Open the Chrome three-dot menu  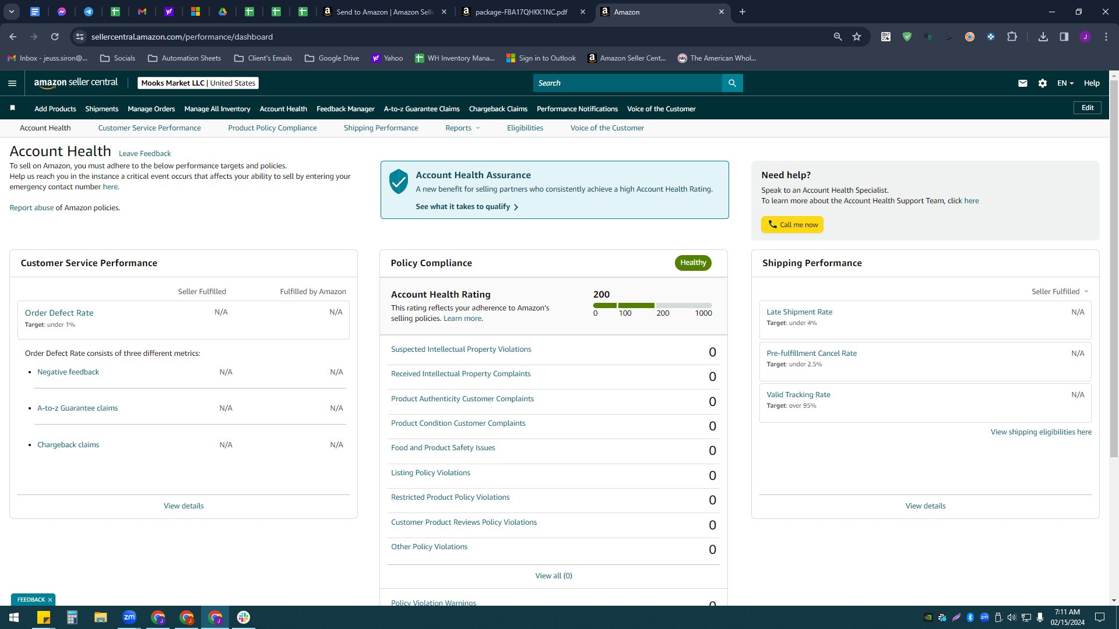[1106, 37]
